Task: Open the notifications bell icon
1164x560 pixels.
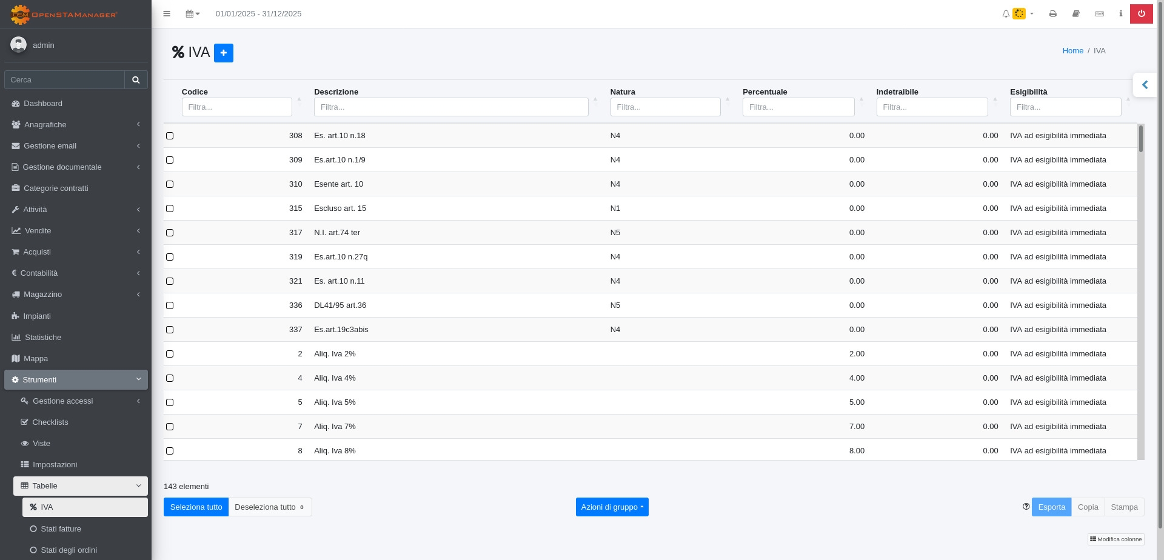Action: 1006,14
